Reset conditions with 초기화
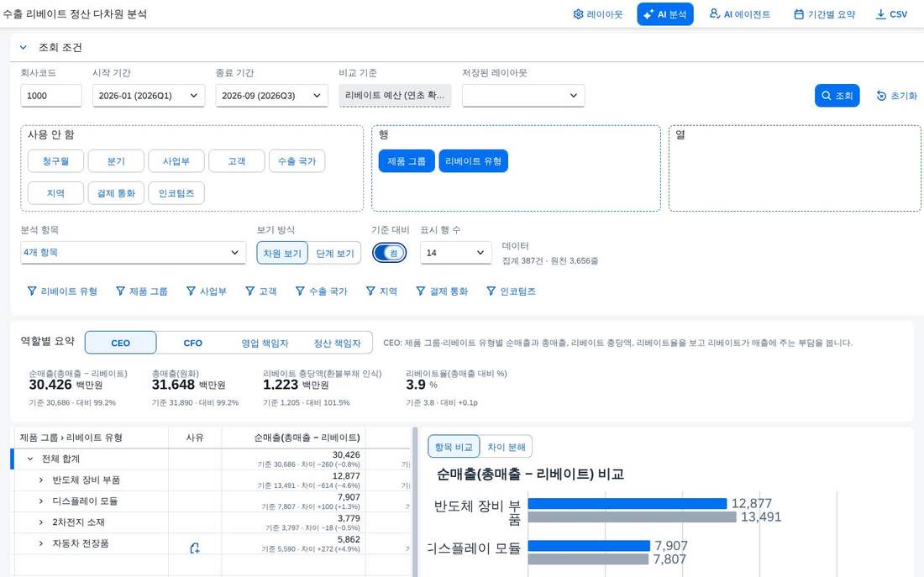This screenshot has height=577, width=924. [x=897, y=96]
